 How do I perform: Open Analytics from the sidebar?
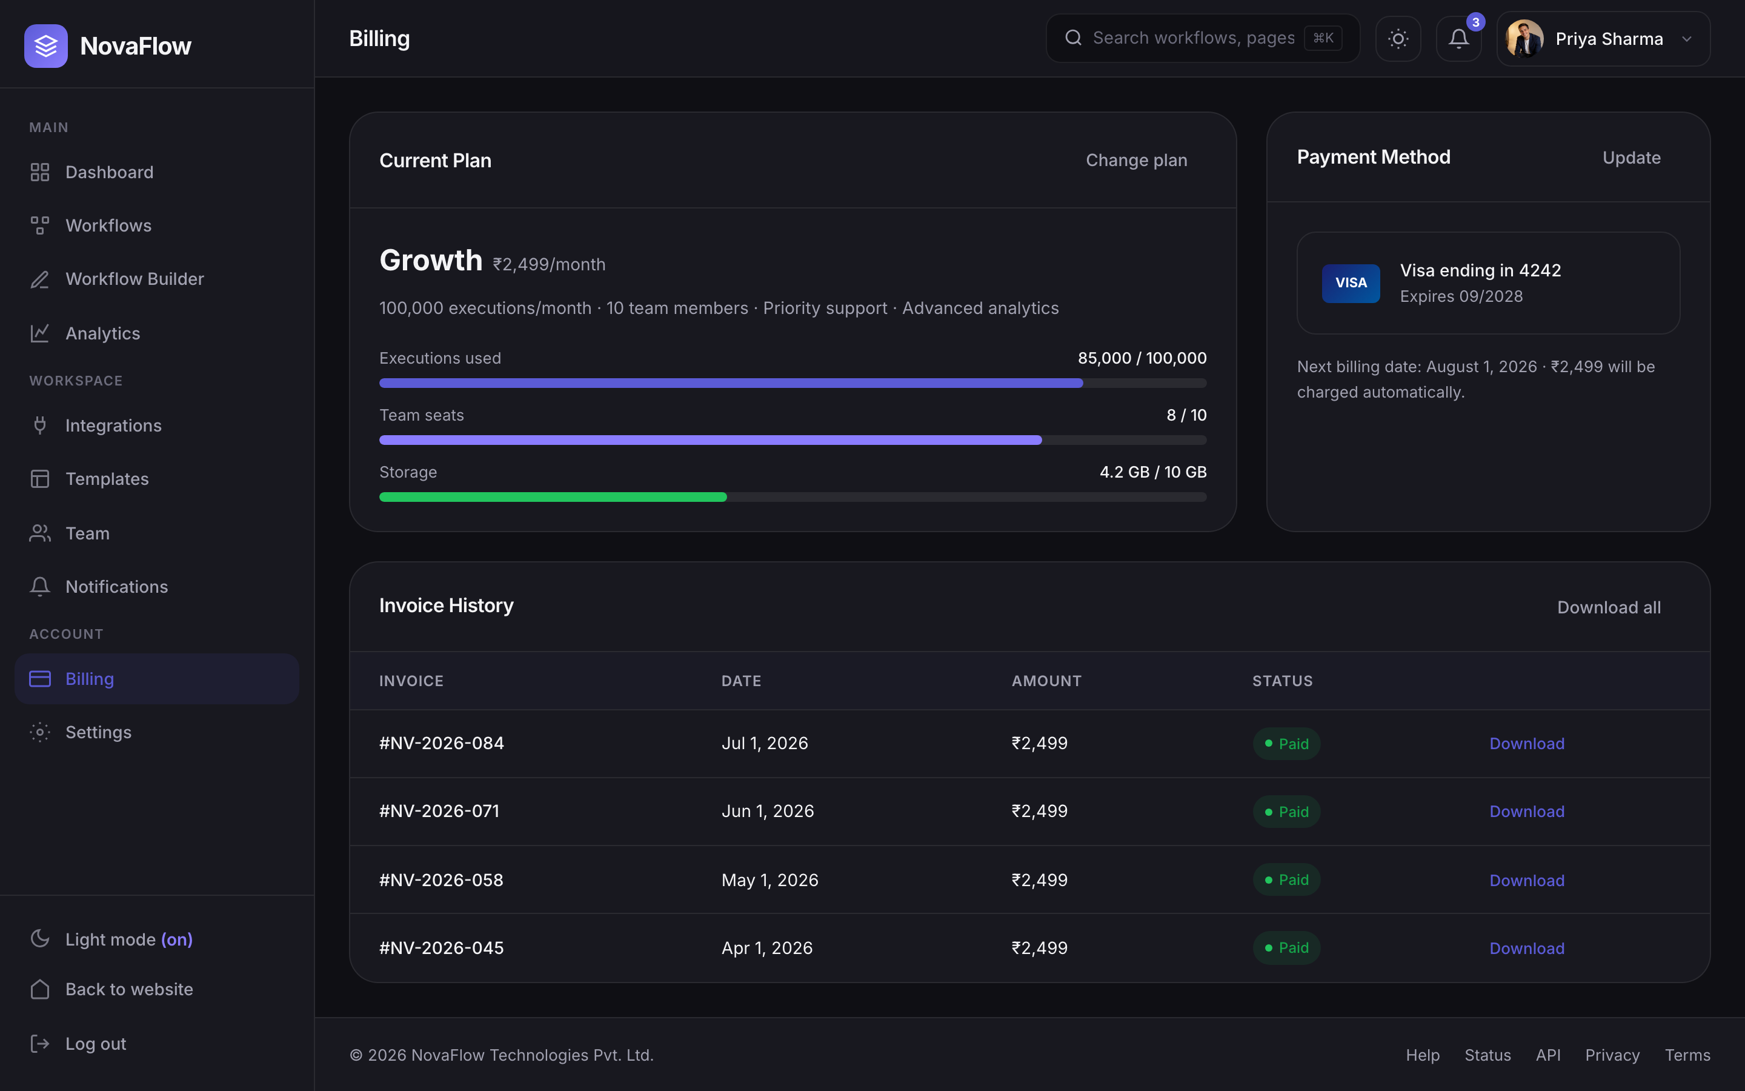(x=156, y=333)
